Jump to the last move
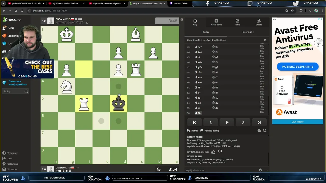The image size is (326, 183). (259, 122)
